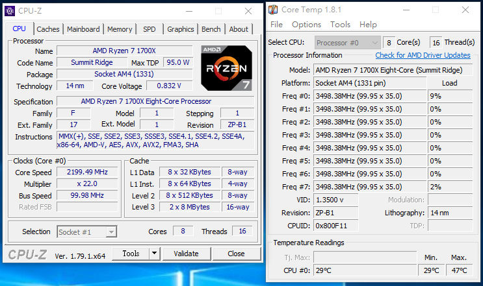483x286 pixels.
Task: Click the Revision value ZP-B1 in Core Temp
Action: [335, 213]
